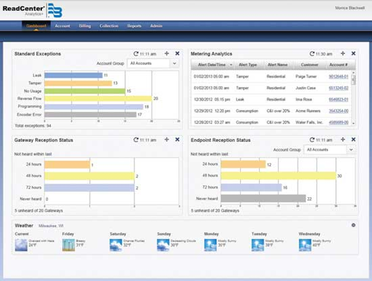Screen dimensions: 372x281
Task: Open account link for Water Falls, Inc.
Action: pos(338,123)
